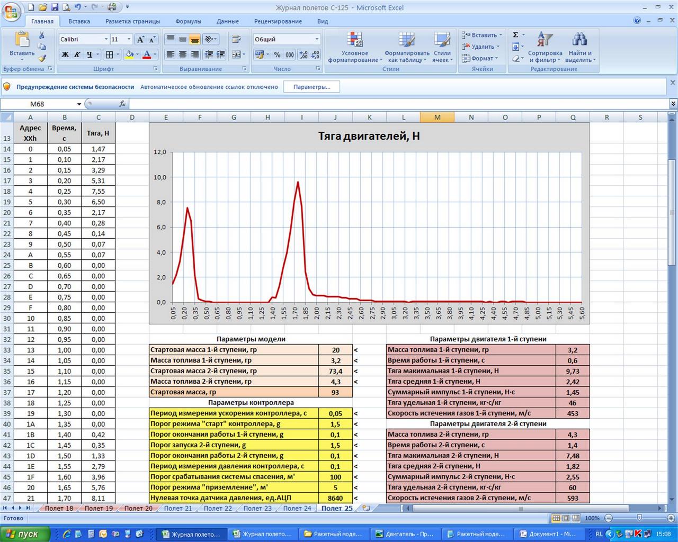This screenshot has height=542, width=678.
Task: Open the Name Box dropdown next to M68
Action: 79,104
